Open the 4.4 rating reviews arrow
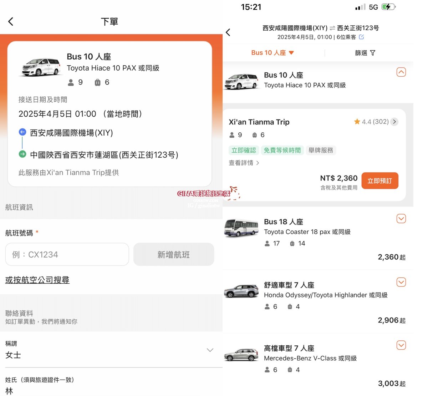This screenshot has width=428, height=396. click(394, 122)
